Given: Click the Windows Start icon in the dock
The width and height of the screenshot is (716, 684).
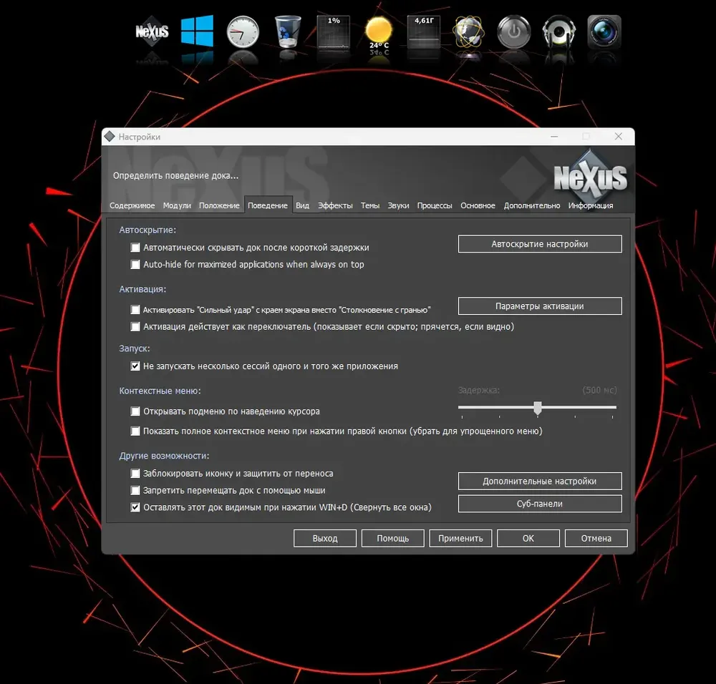Looking at the screenshot, I should click(x=197, y=31).
